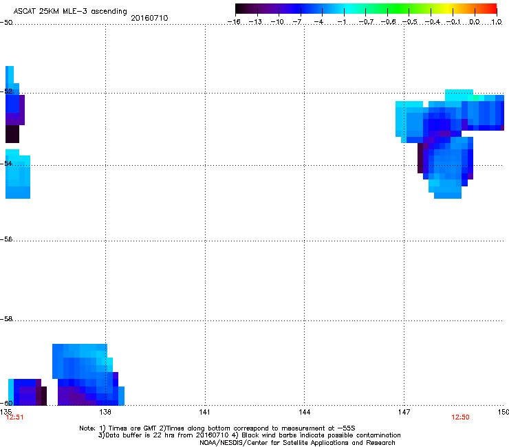Click latitude label -58
Viewport: 509px width, 447px height.
pos(6,319)
